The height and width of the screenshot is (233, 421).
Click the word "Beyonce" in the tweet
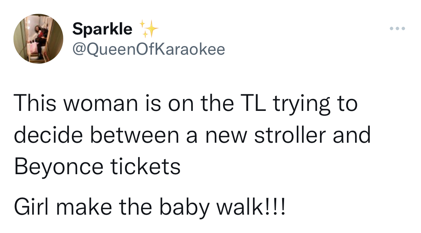coord(59,167)
